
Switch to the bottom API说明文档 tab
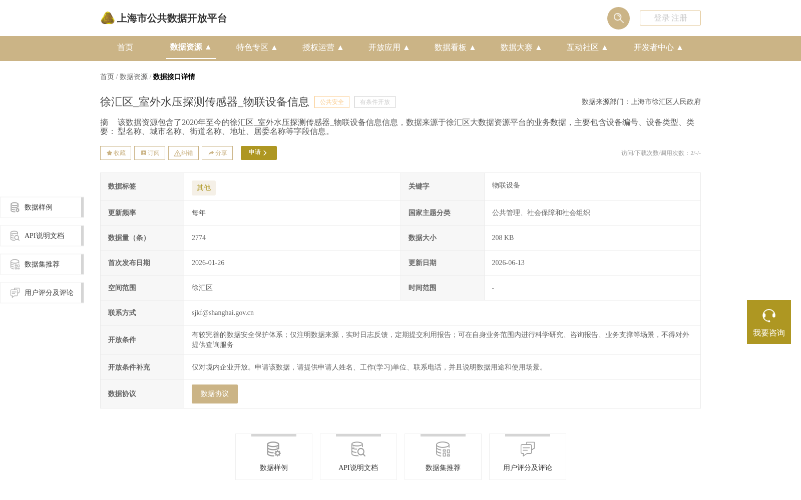(358, 457)
